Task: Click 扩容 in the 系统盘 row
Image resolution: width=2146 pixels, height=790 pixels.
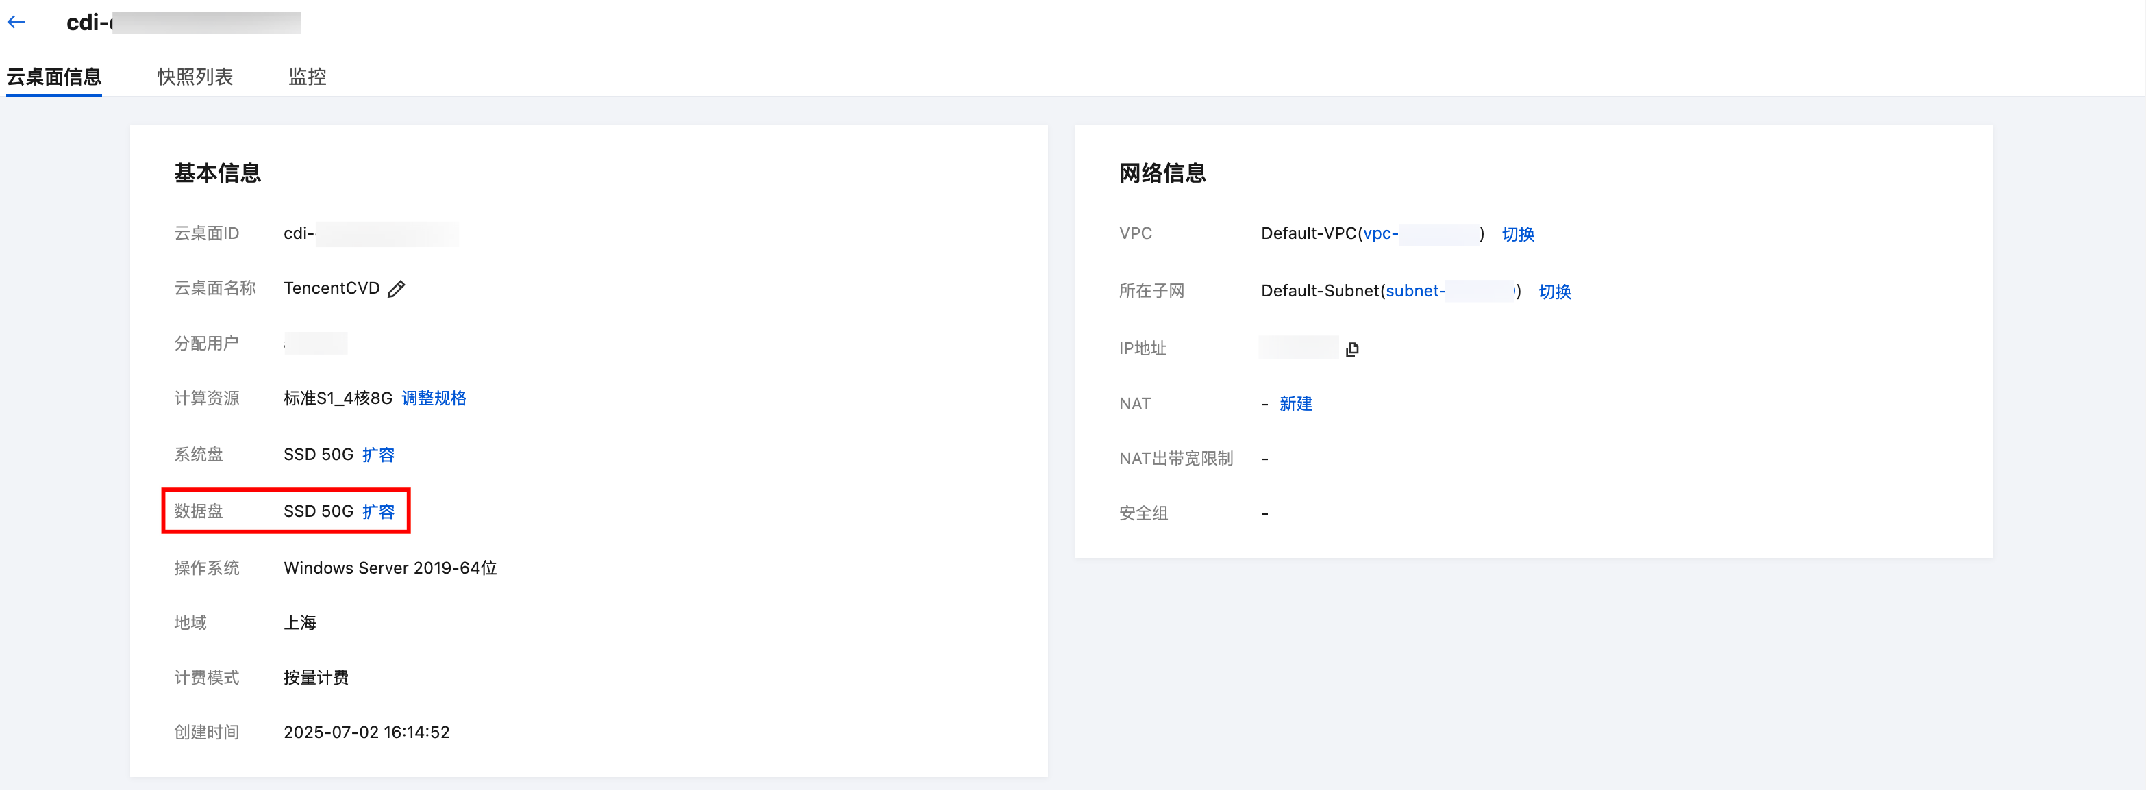Action: [x=378, y=455]
